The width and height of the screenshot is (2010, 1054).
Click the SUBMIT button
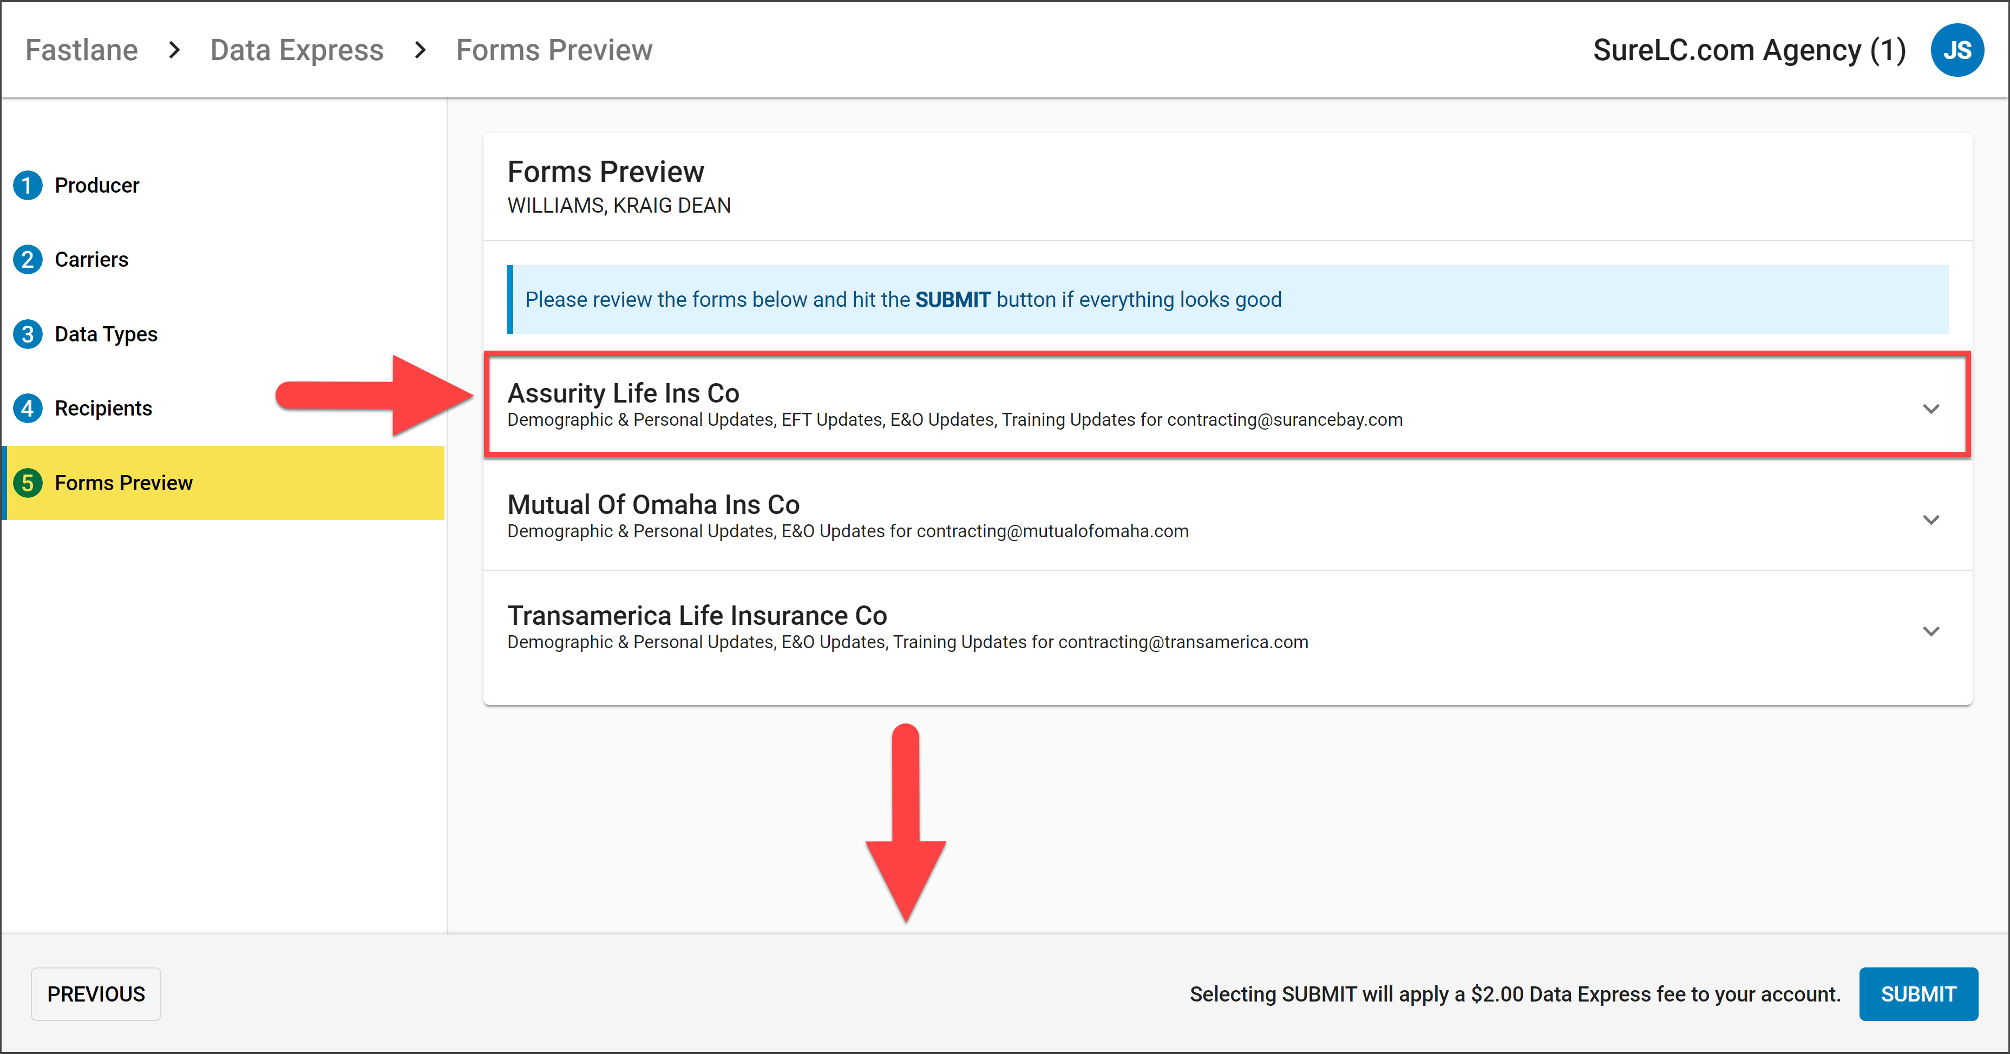tap(1919, 994)
